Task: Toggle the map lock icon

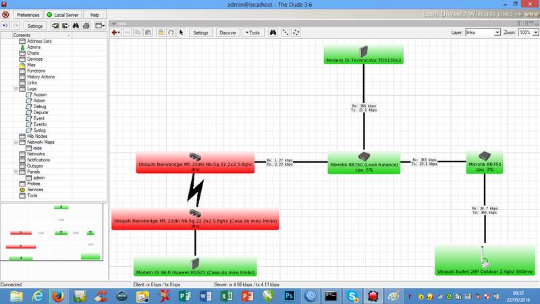Action: point(161,32)
